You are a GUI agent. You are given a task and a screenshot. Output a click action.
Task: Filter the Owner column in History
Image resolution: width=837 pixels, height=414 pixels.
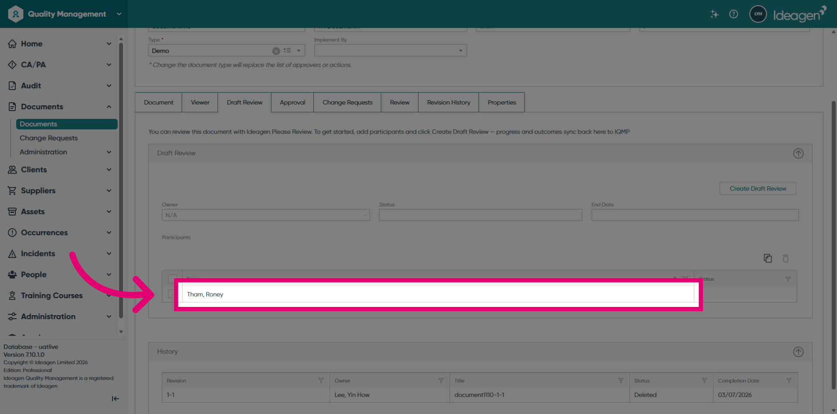tap(441, 380)
